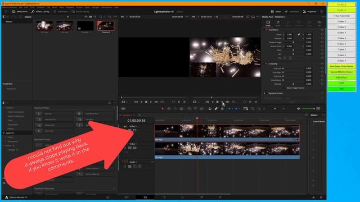Select the clip on Video 2 track
Screen dimensions: 360x202
(x=227, y=132)
